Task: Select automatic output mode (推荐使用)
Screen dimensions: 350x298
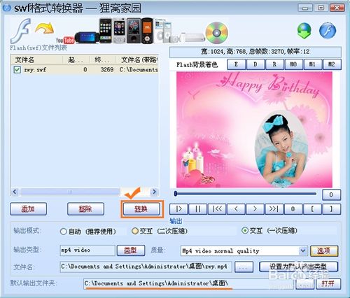Action: tap(63, 232)
